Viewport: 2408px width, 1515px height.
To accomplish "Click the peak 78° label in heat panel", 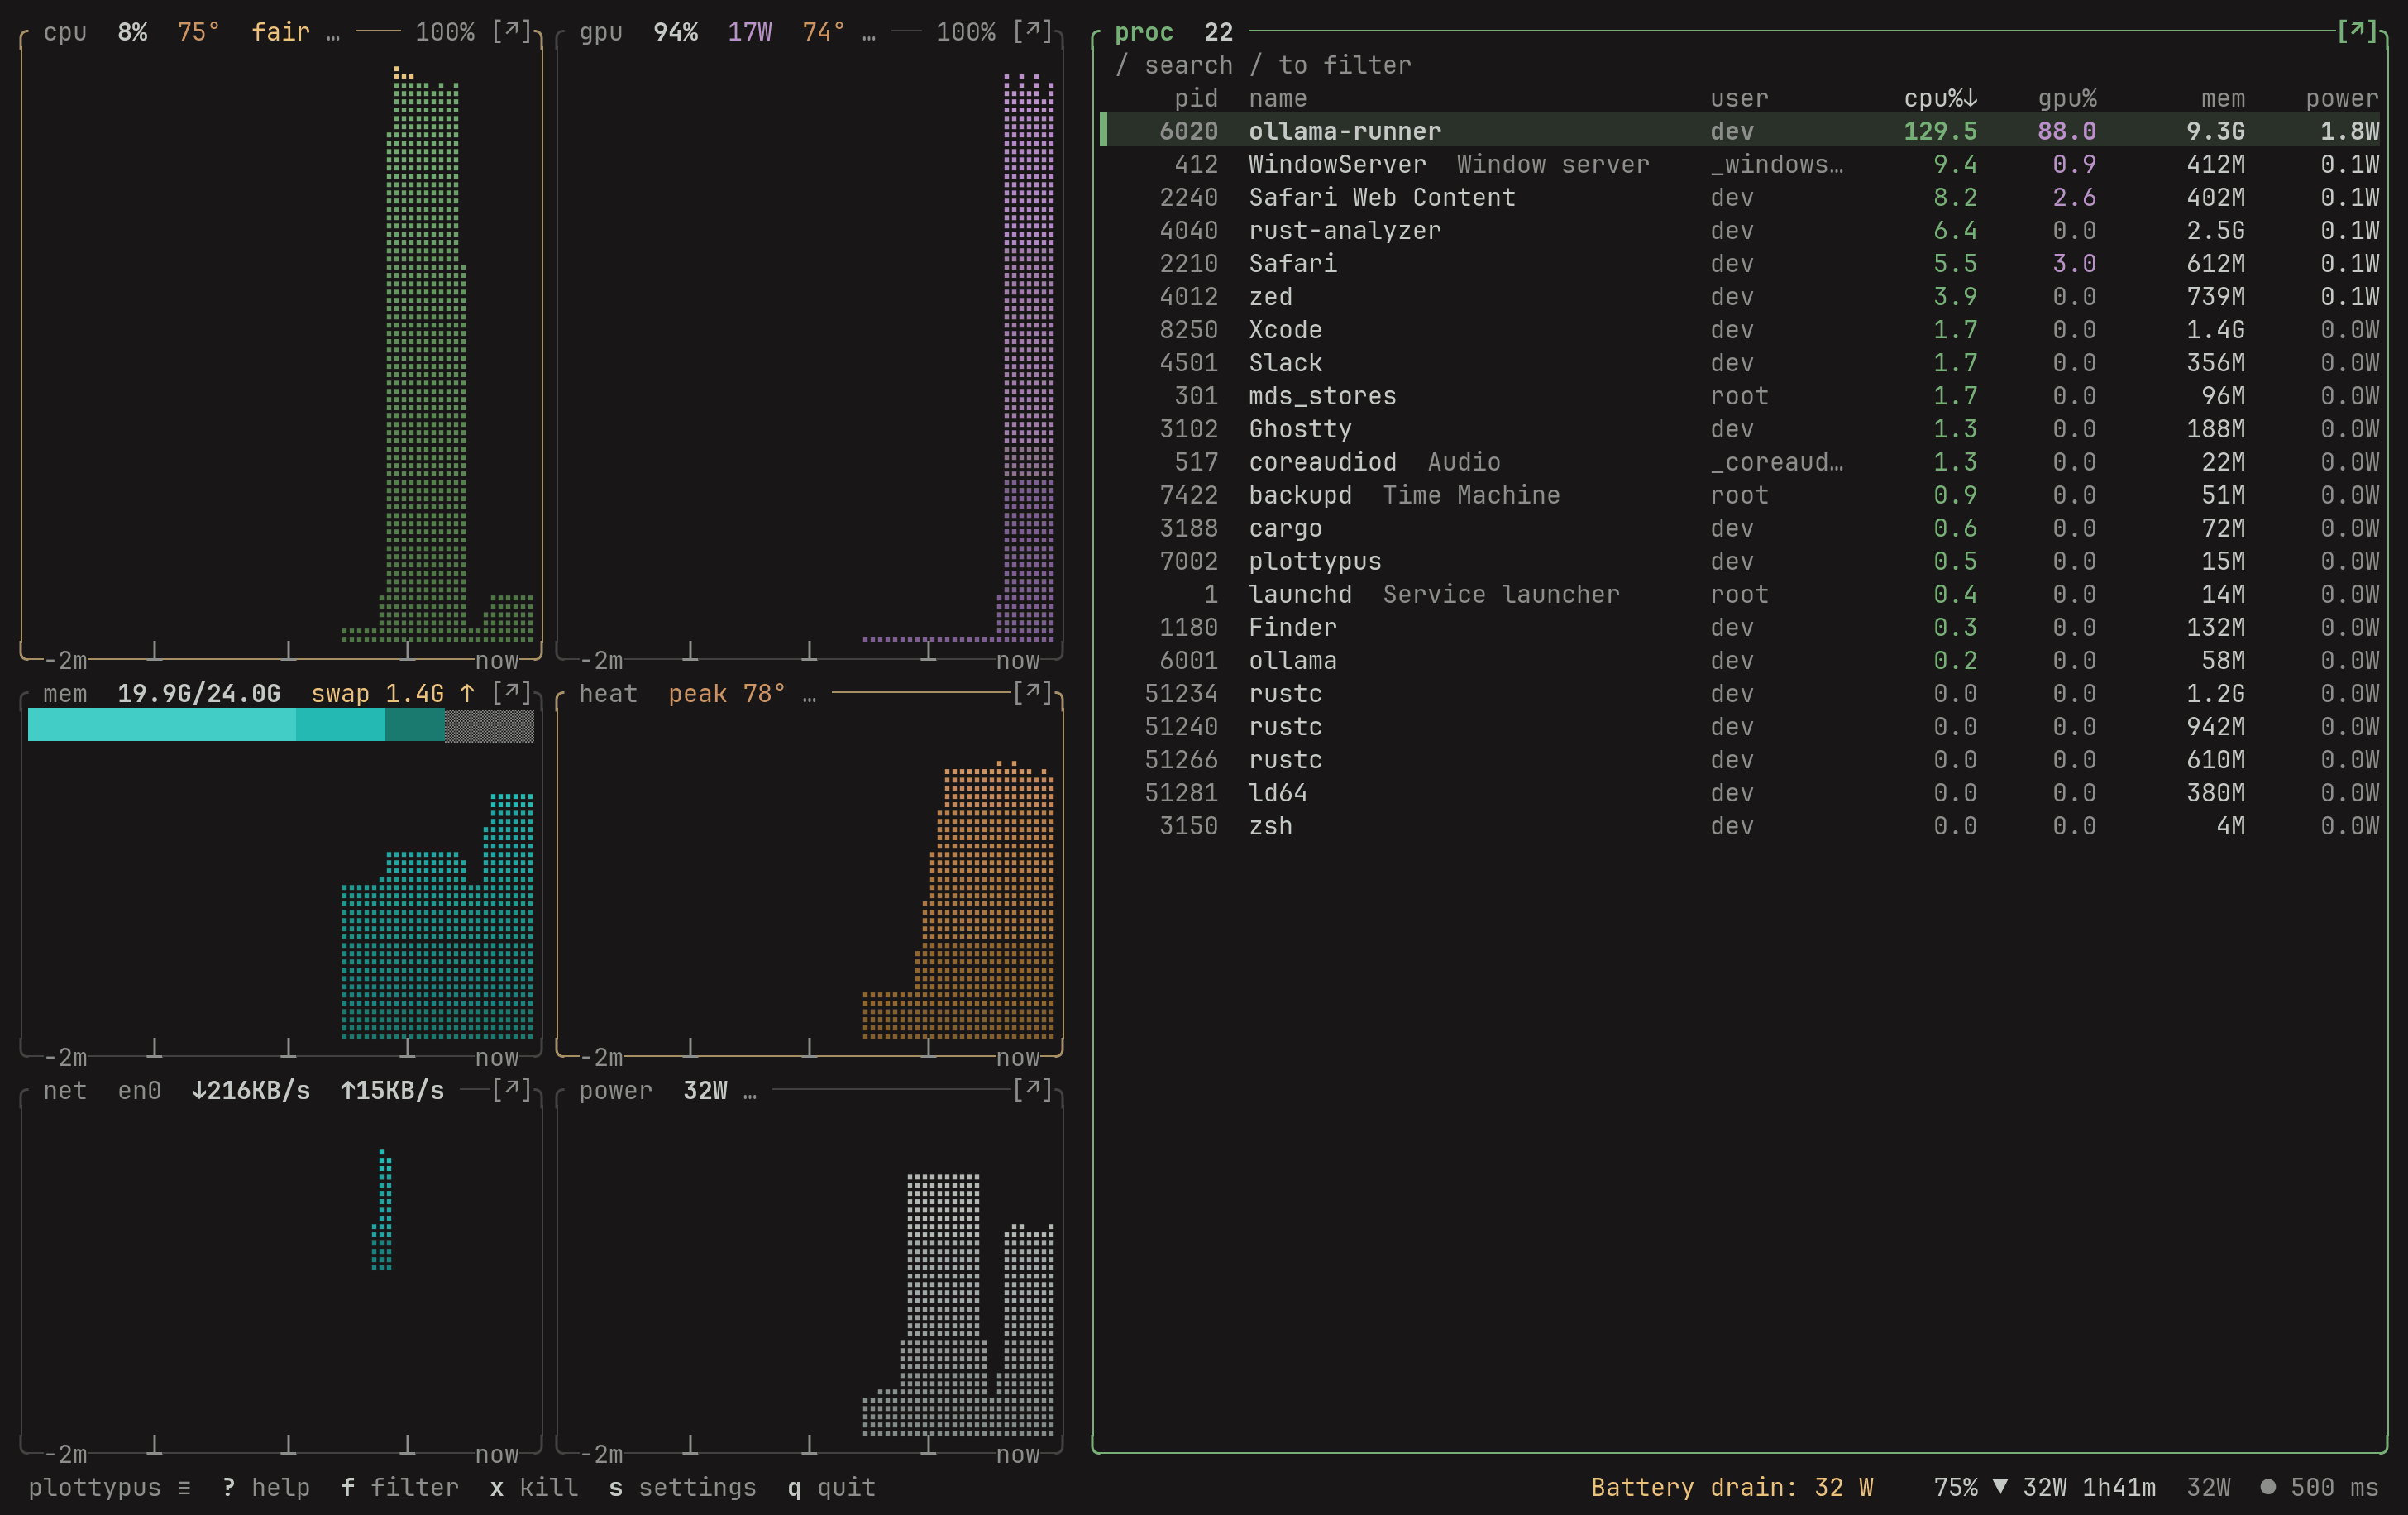I will click(x=727, y=693).
